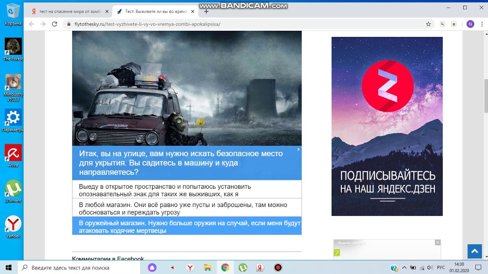Open the help tray icon
This screenshot has width=488, height=274.
point(394,268)
